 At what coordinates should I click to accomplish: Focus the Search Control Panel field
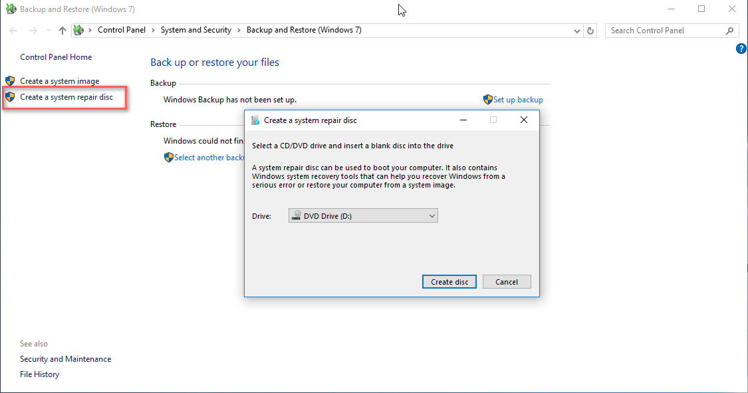665,31
